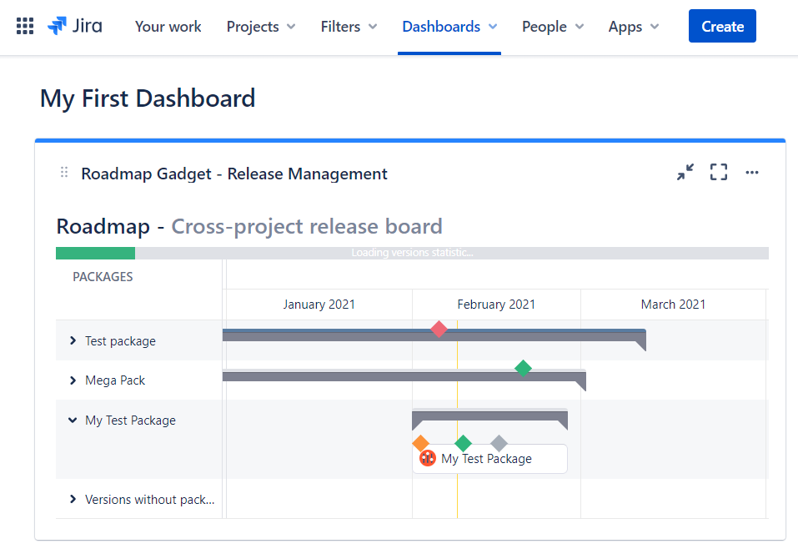Open the People dropdown
Image resolution: width=798 pixels, height=559 pixels.
click(x=553, y=27)
